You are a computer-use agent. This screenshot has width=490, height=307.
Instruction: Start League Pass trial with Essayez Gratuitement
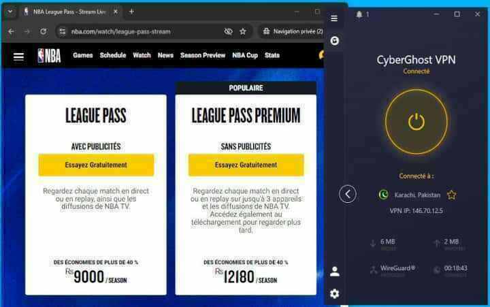point(96,165)
